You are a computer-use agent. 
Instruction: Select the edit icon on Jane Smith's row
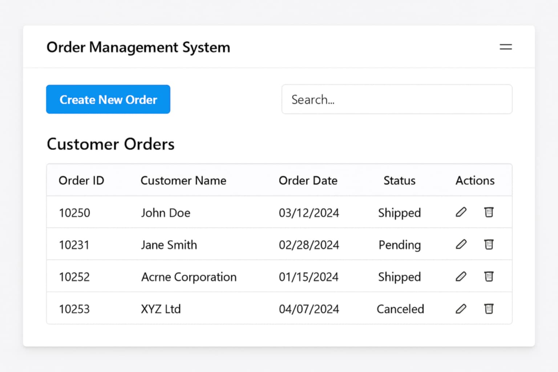tap(461, 244)
